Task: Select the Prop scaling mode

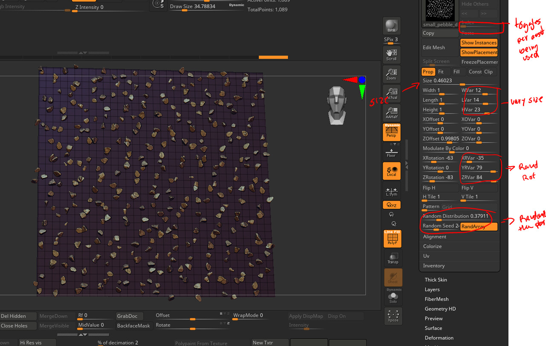Action: click(428, 72)
